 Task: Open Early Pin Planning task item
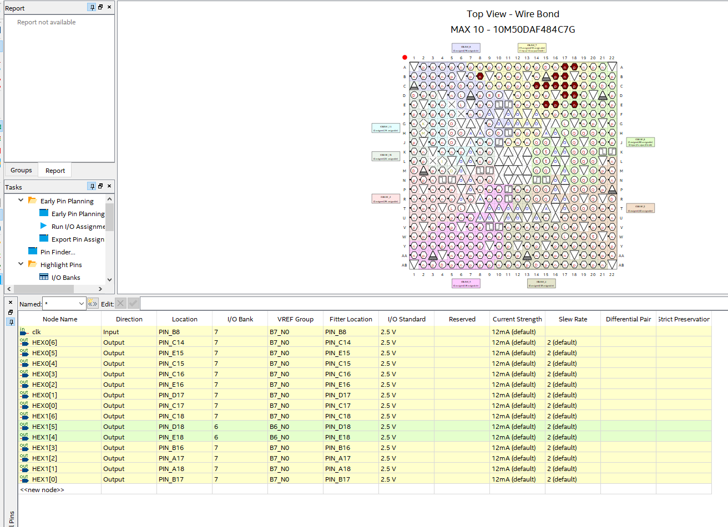point(78,213)
